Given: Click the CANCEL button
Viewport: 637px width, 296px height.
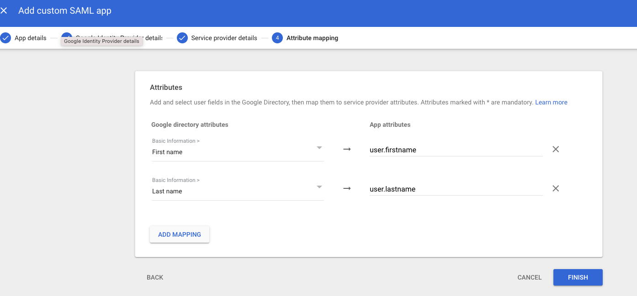Looking at the screenshot, I should pyautogui.click(x=530, y=277).
